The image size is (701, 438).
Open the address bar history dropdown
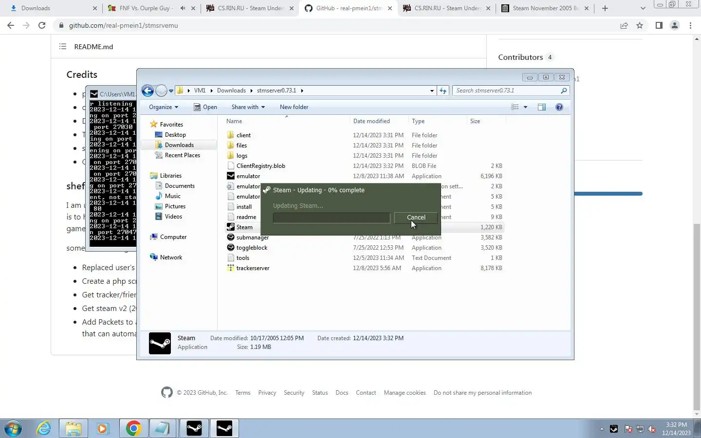(x=432, y=91)
